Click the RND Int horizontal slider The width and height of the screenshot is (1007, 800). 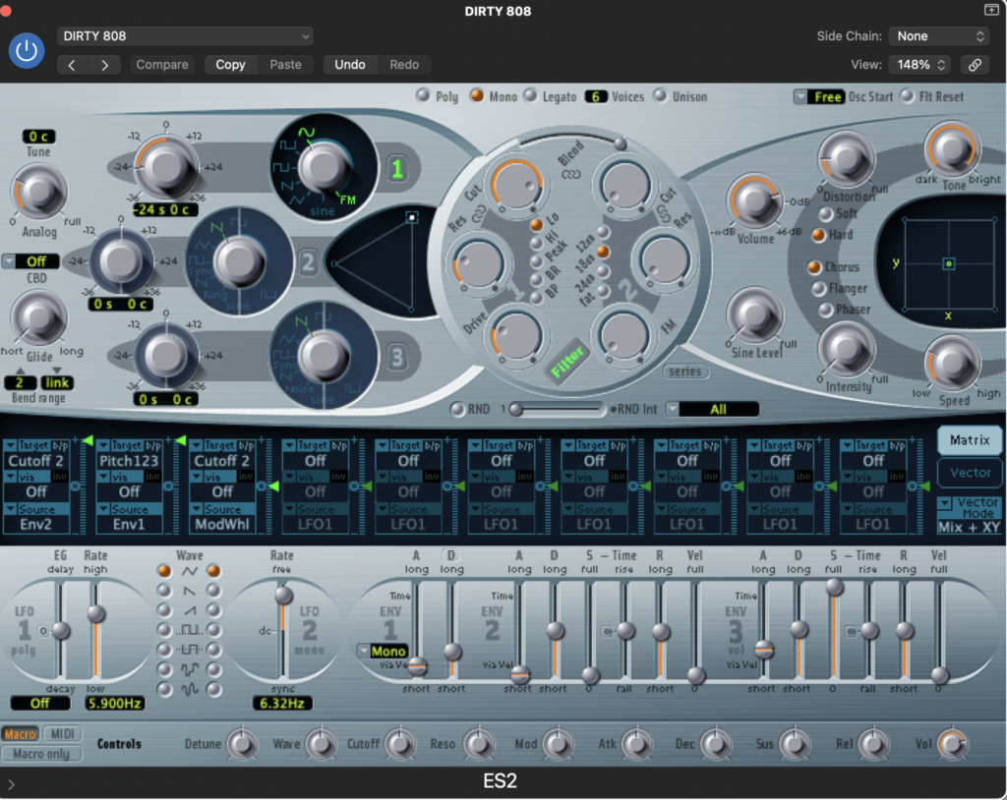[556, 409]
